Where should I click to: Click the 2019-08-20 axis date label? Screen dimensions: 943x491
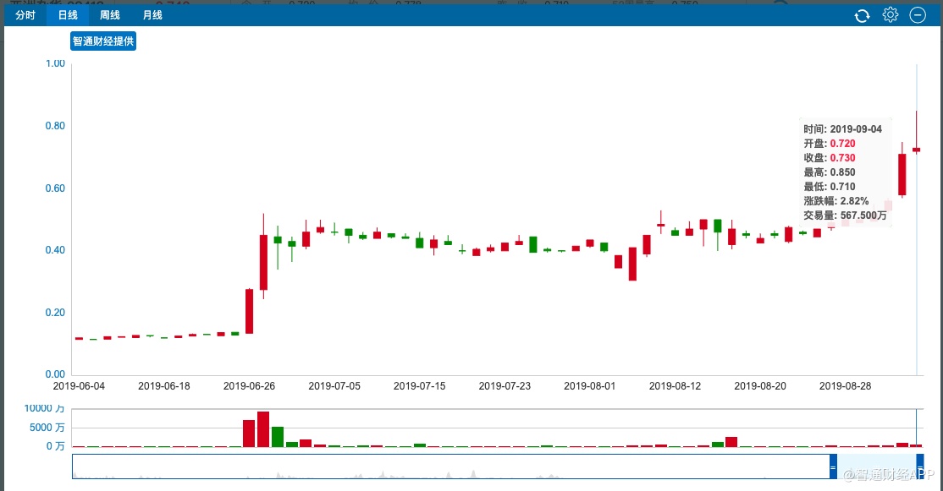point(760,386)
